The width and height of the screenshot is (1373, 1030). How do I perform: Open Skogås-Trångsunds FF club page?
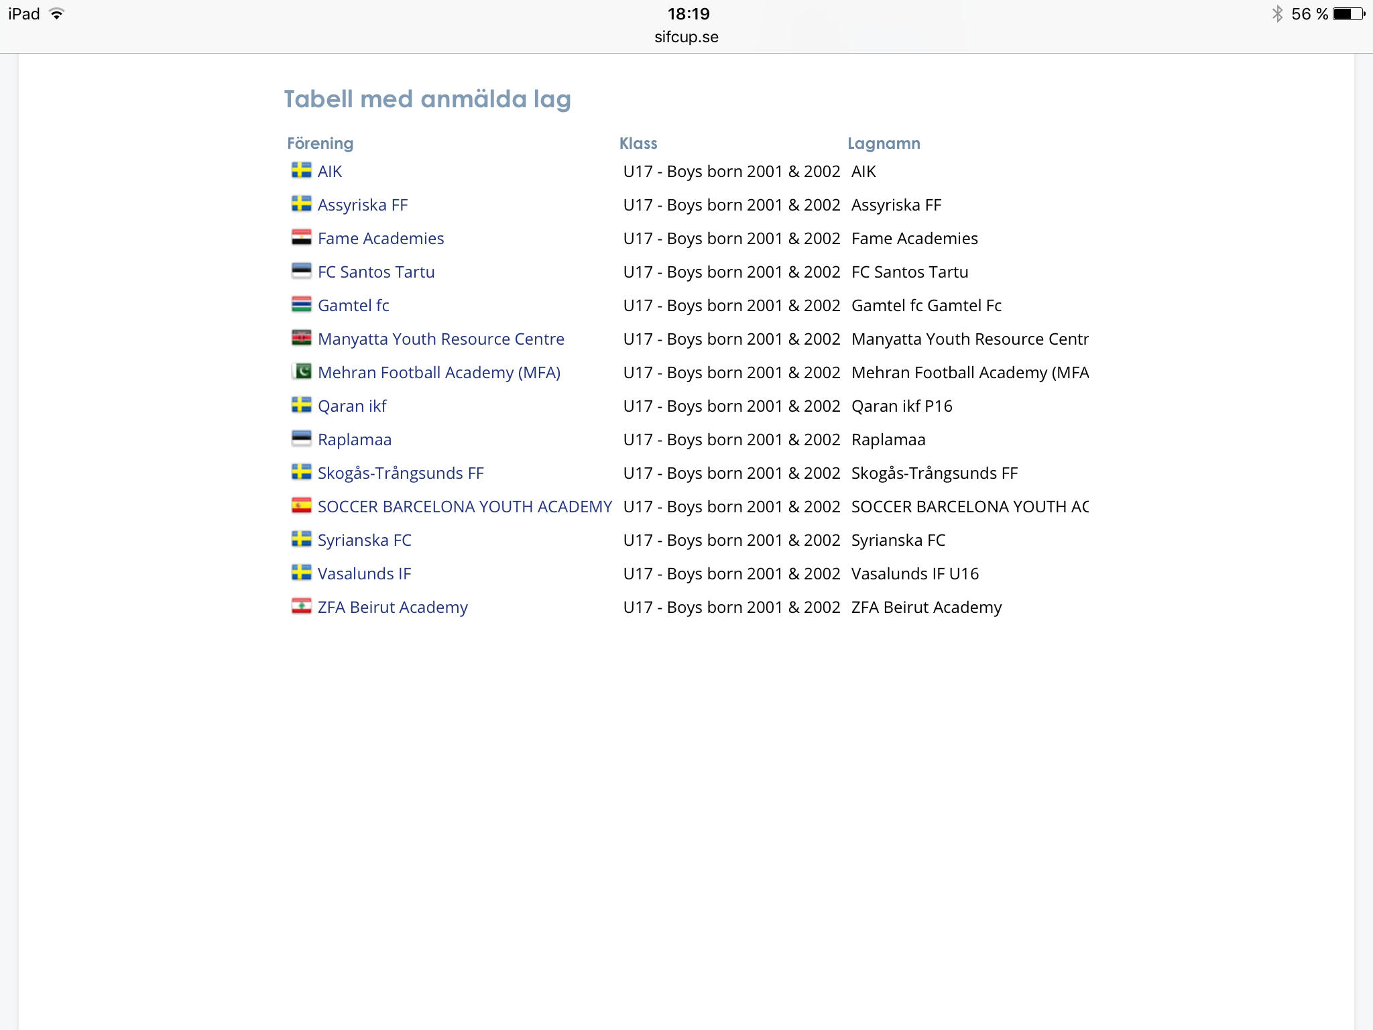400,473
